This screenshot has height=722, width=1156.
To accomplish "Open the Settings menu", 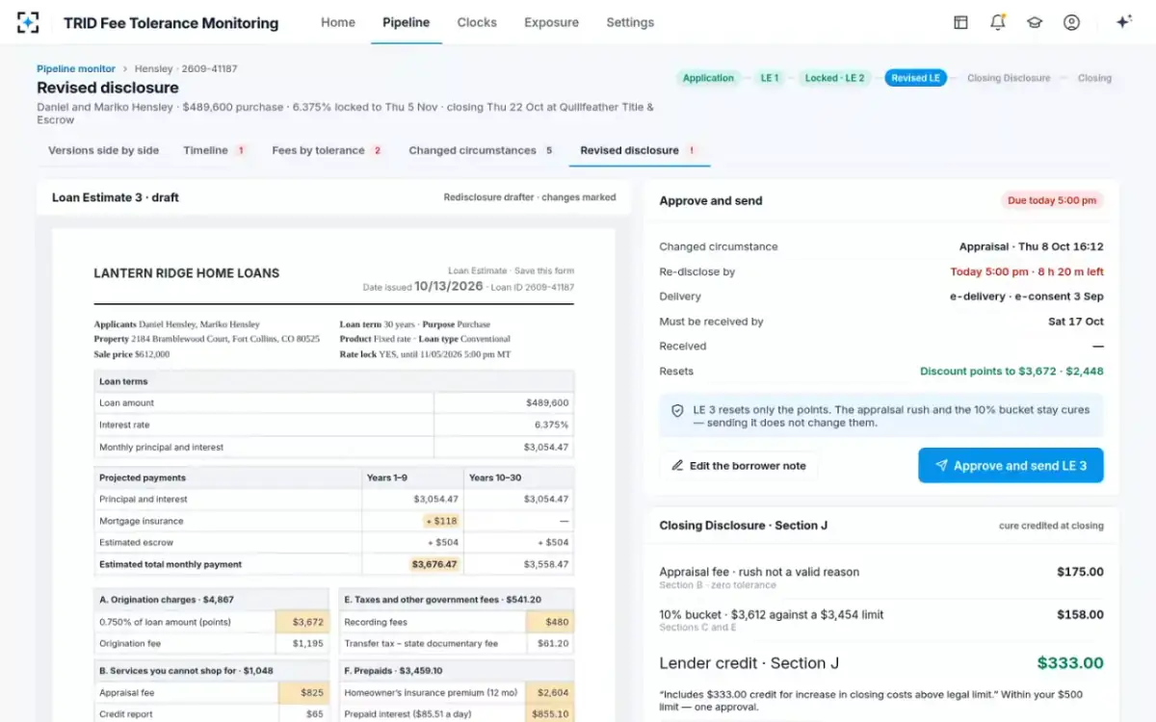I will pos(630,22).
